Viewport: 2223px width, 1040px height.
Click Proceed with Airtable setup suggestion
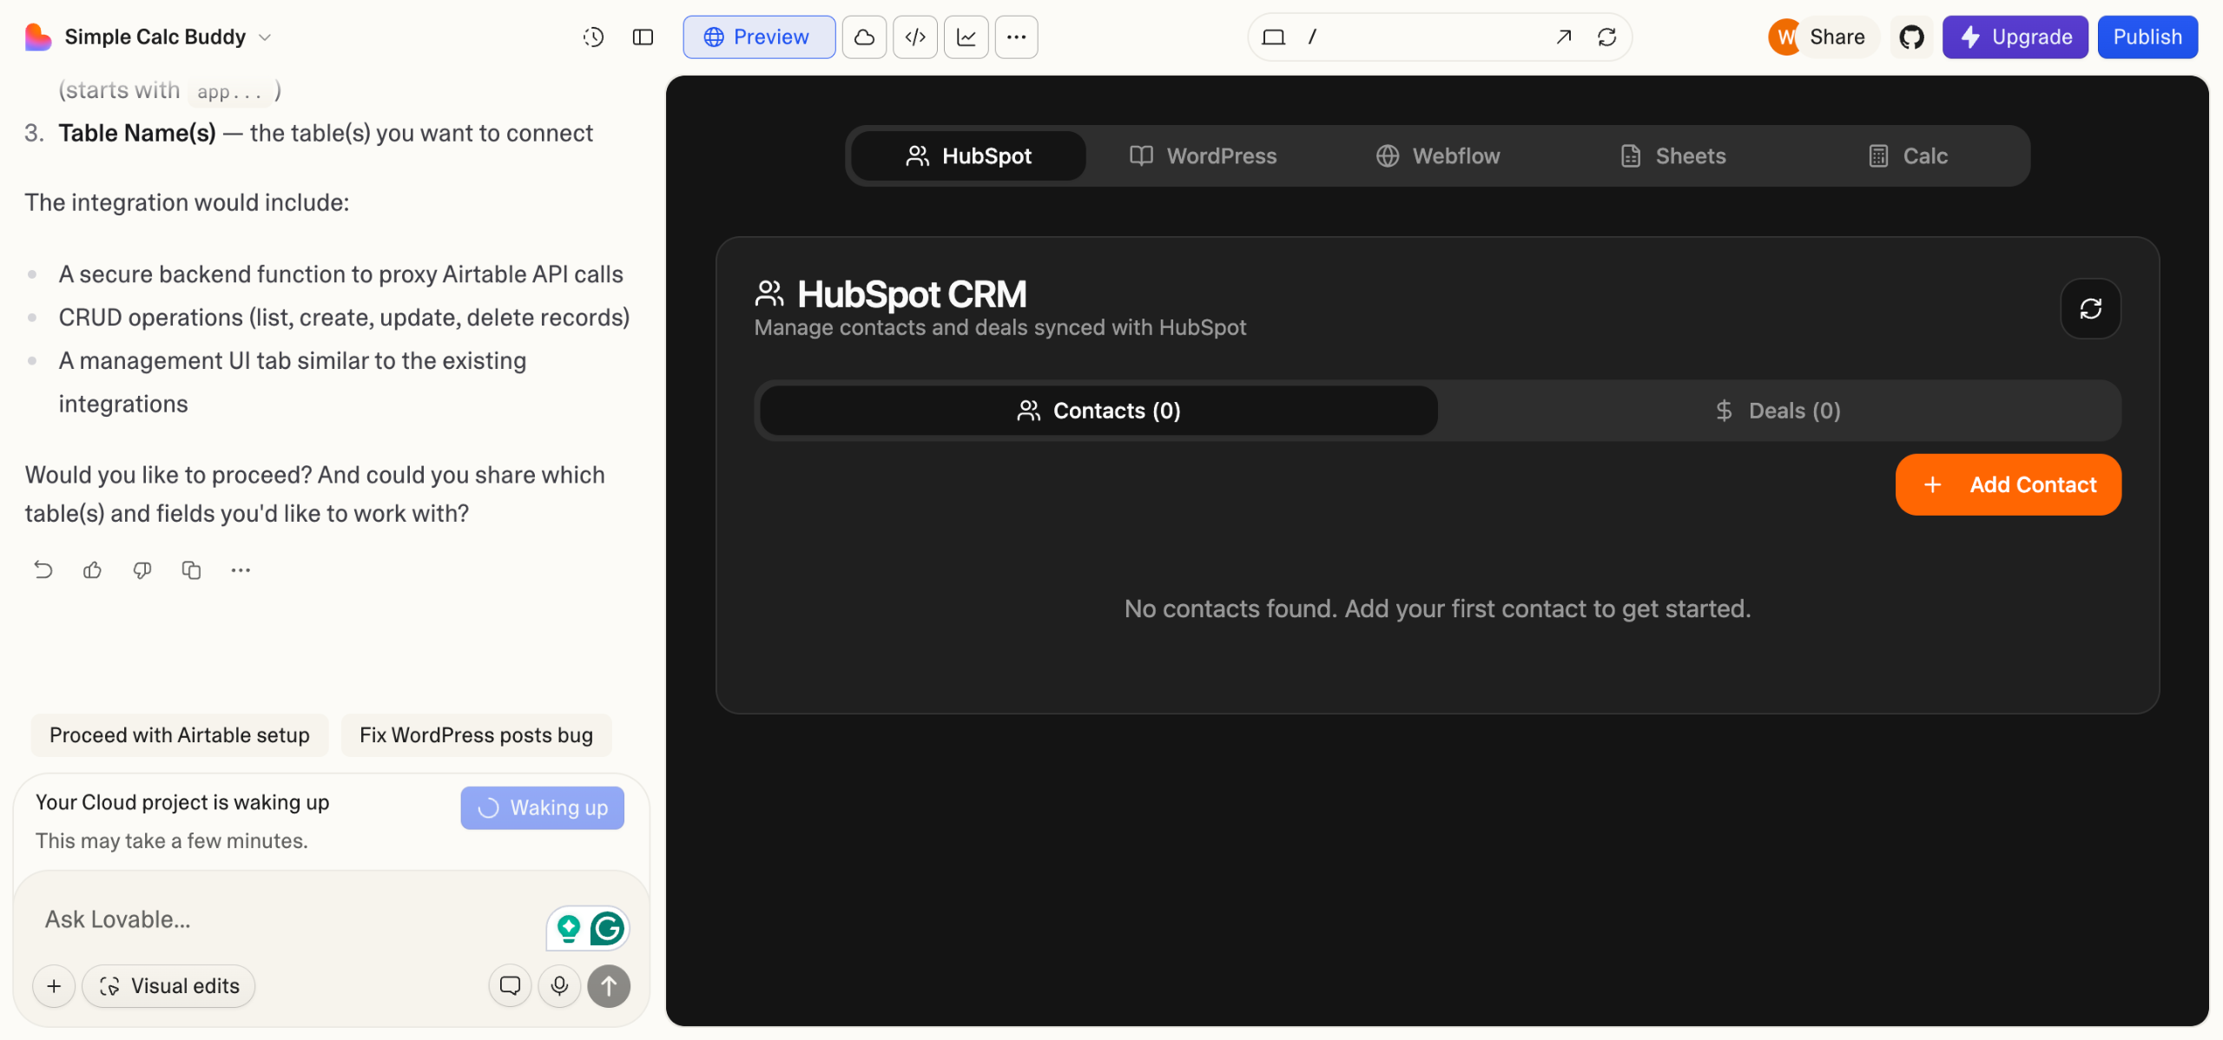click(x=180, y=735)
